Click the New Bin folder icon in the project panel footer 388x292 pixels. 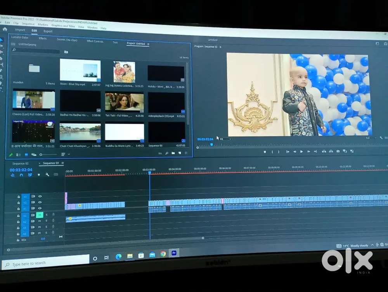(x=173, y=154)
